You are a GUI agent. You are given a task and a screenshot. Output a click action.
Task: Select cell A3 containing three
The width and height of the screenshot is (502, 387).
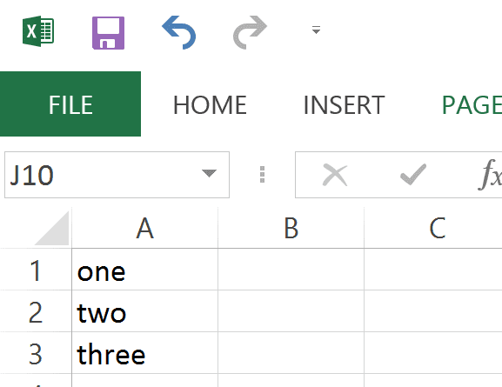click(144, 353)
